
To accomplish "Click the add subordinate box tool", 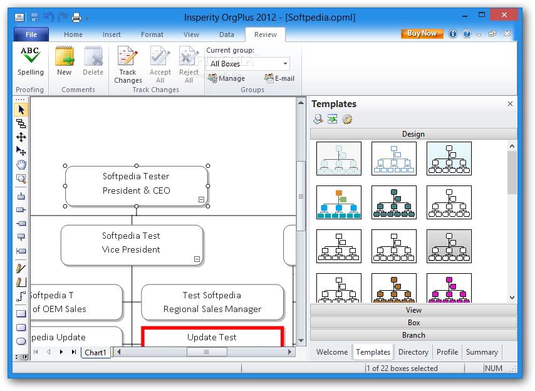I will (21, 237).
